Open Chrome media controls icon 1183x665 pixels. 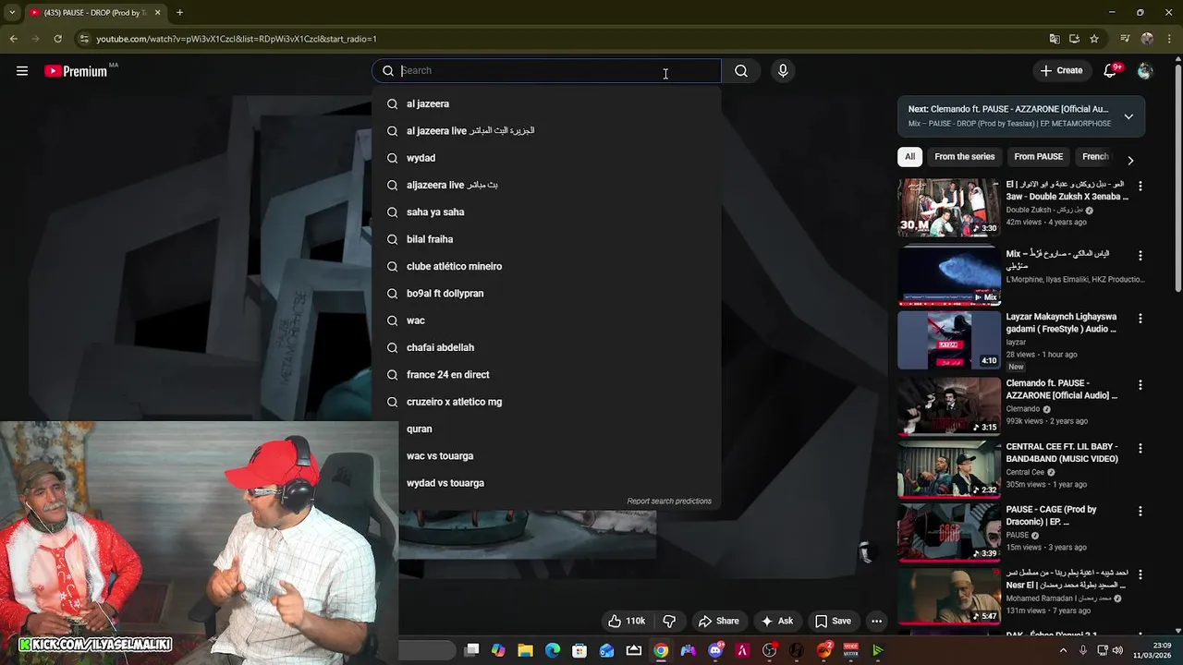[1125, 39]
